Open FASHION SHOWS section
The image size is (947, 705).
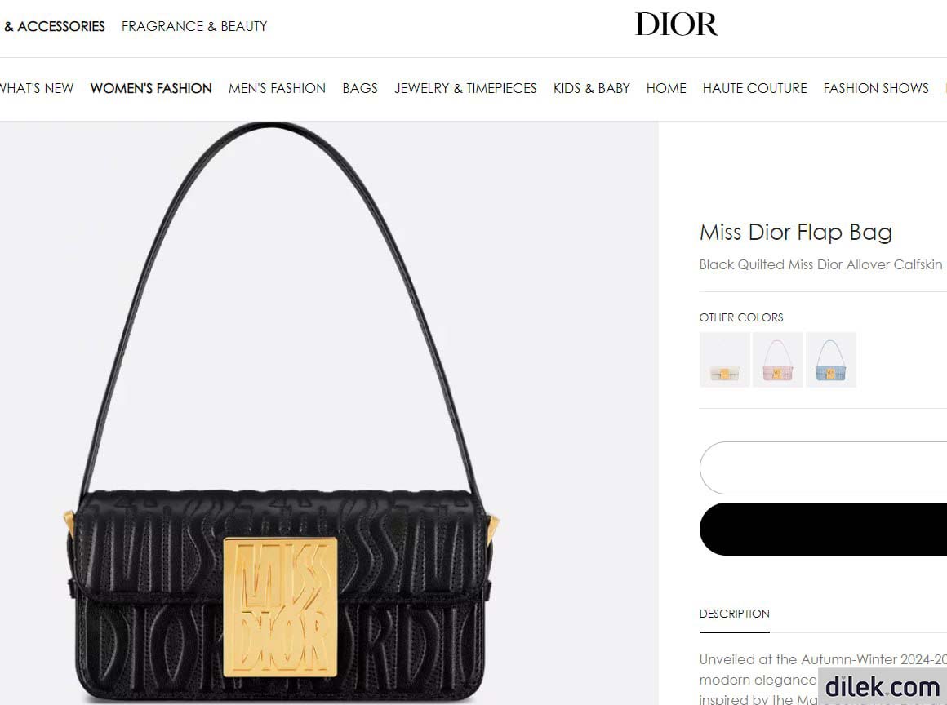click(x=876, y=88)
